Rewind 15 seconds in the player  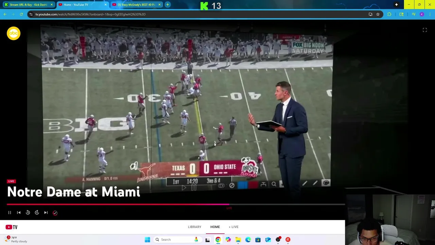[x=28, y=213]
